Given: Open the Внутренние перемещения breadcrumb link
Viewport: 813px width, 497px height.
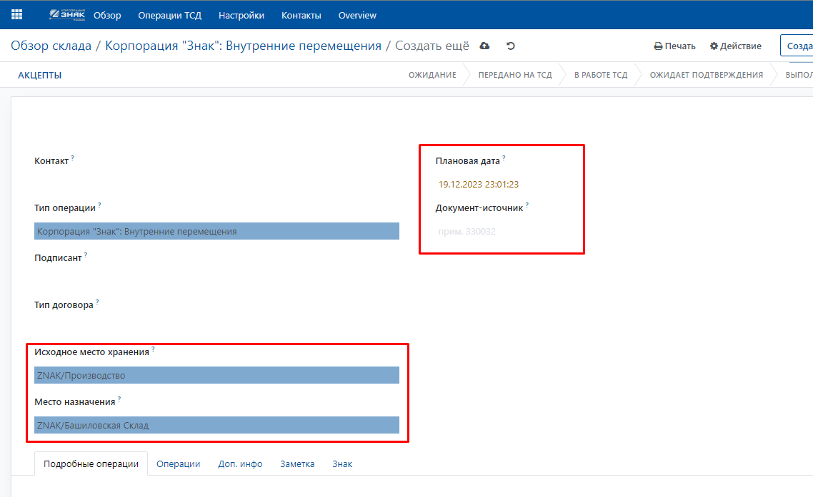Looking at the screenshot, I should click(243, 46).
